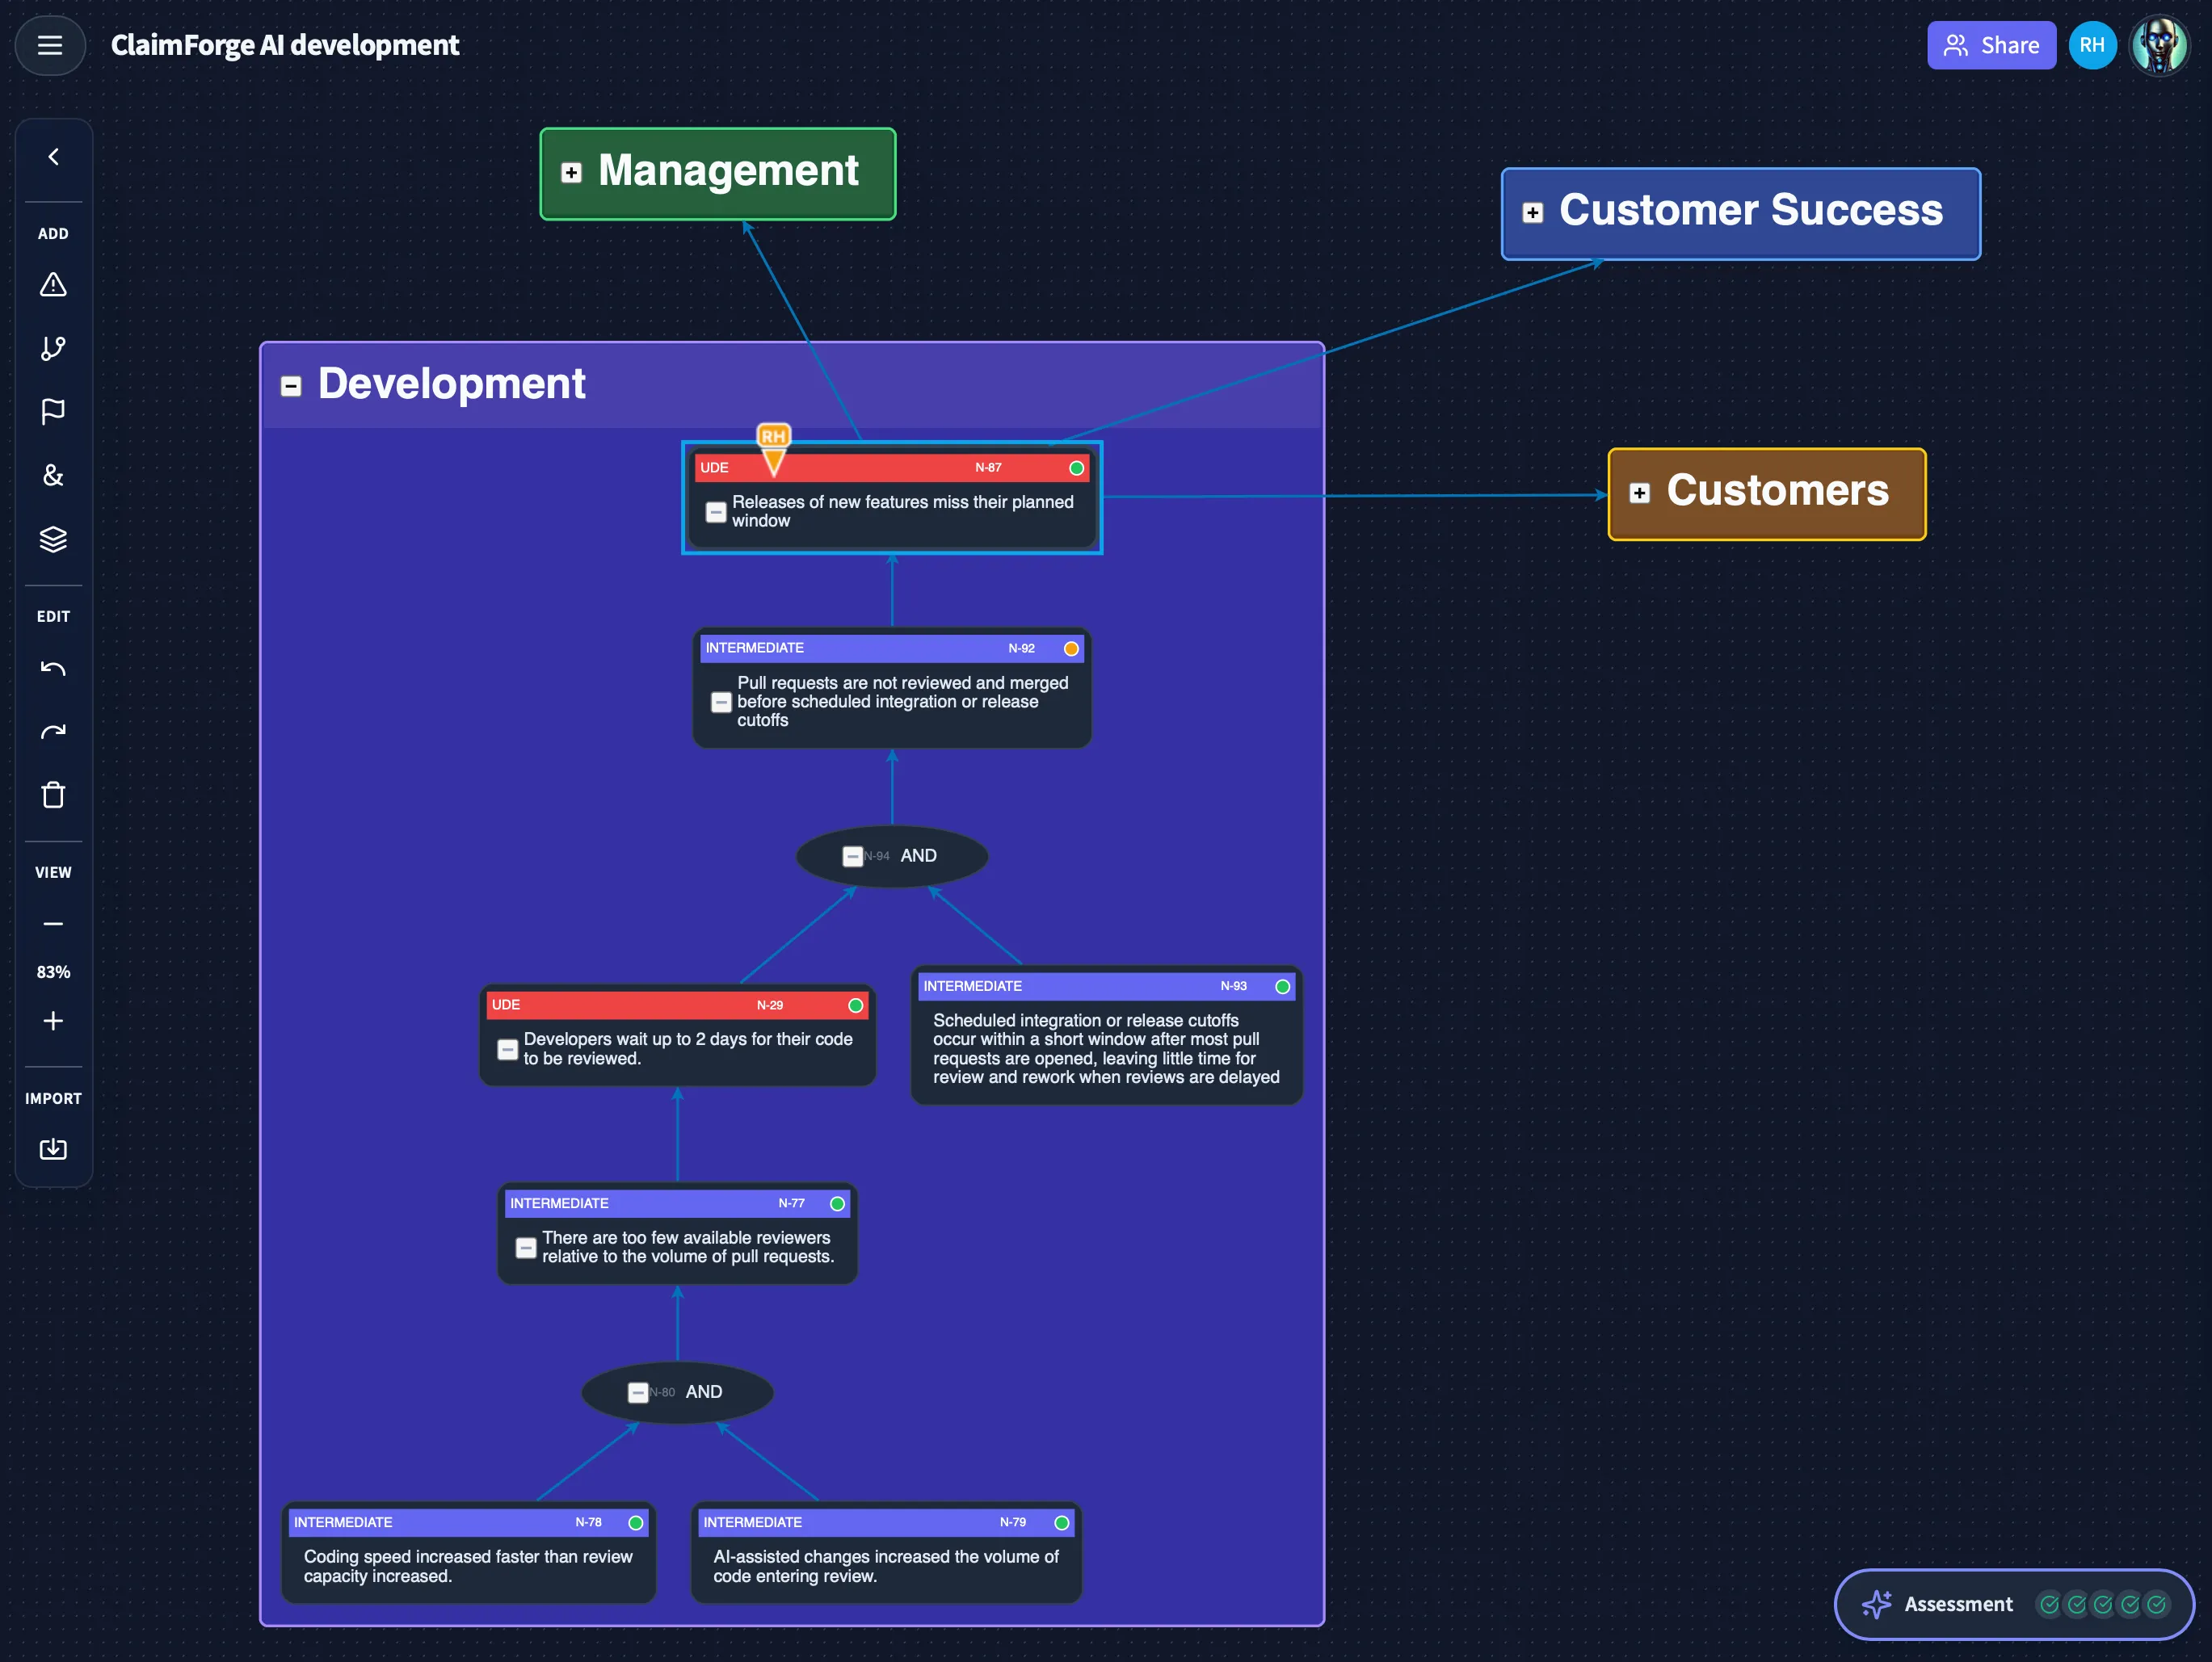Screen dimensions: 2212x1662
Task: Open the import tool under IMPORT
Action: (53, 1148)
